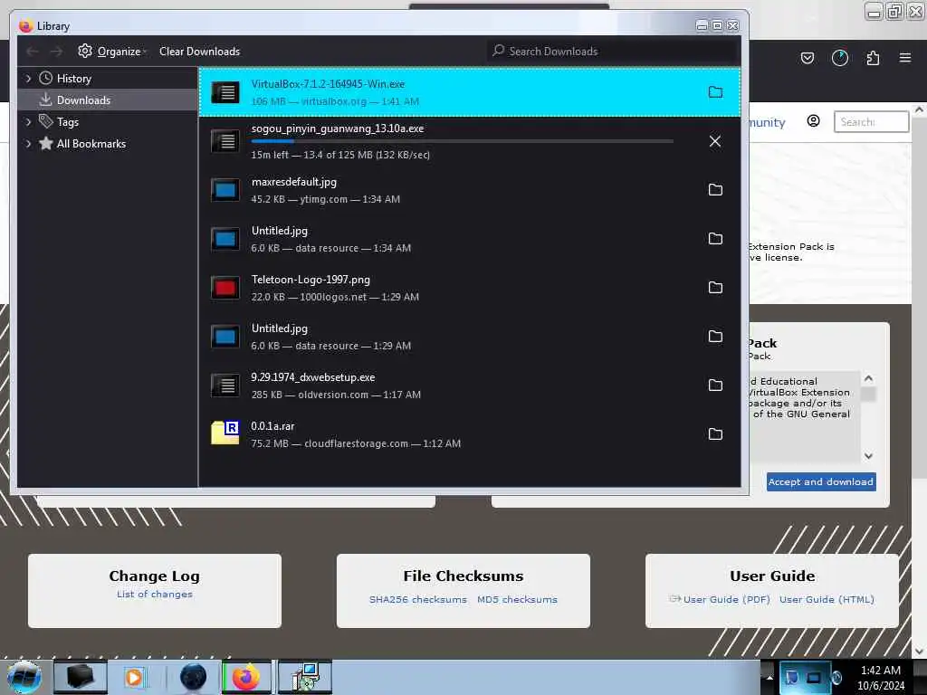
Task: Click the 9.29.1974_dxwebsetup.exe file icon
Action: click(225, 386)
